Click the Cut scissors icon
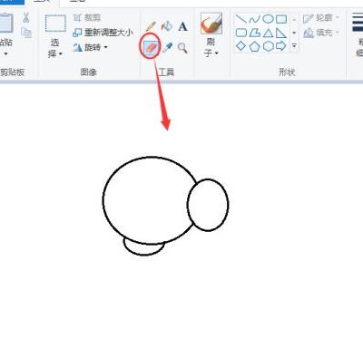 [x=26, y=17]
